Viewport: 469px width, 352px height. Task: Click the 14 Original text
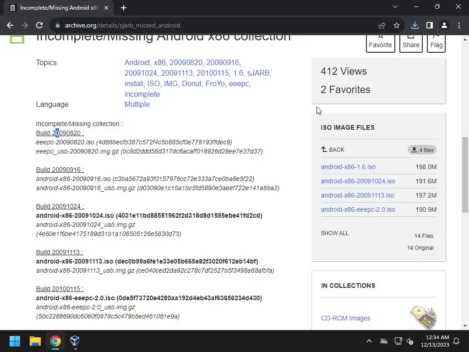point(420,248)
